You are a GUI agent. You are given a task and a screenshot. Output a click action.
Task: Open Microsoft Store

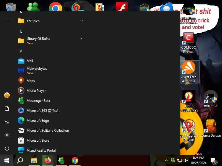pos(50,141)
